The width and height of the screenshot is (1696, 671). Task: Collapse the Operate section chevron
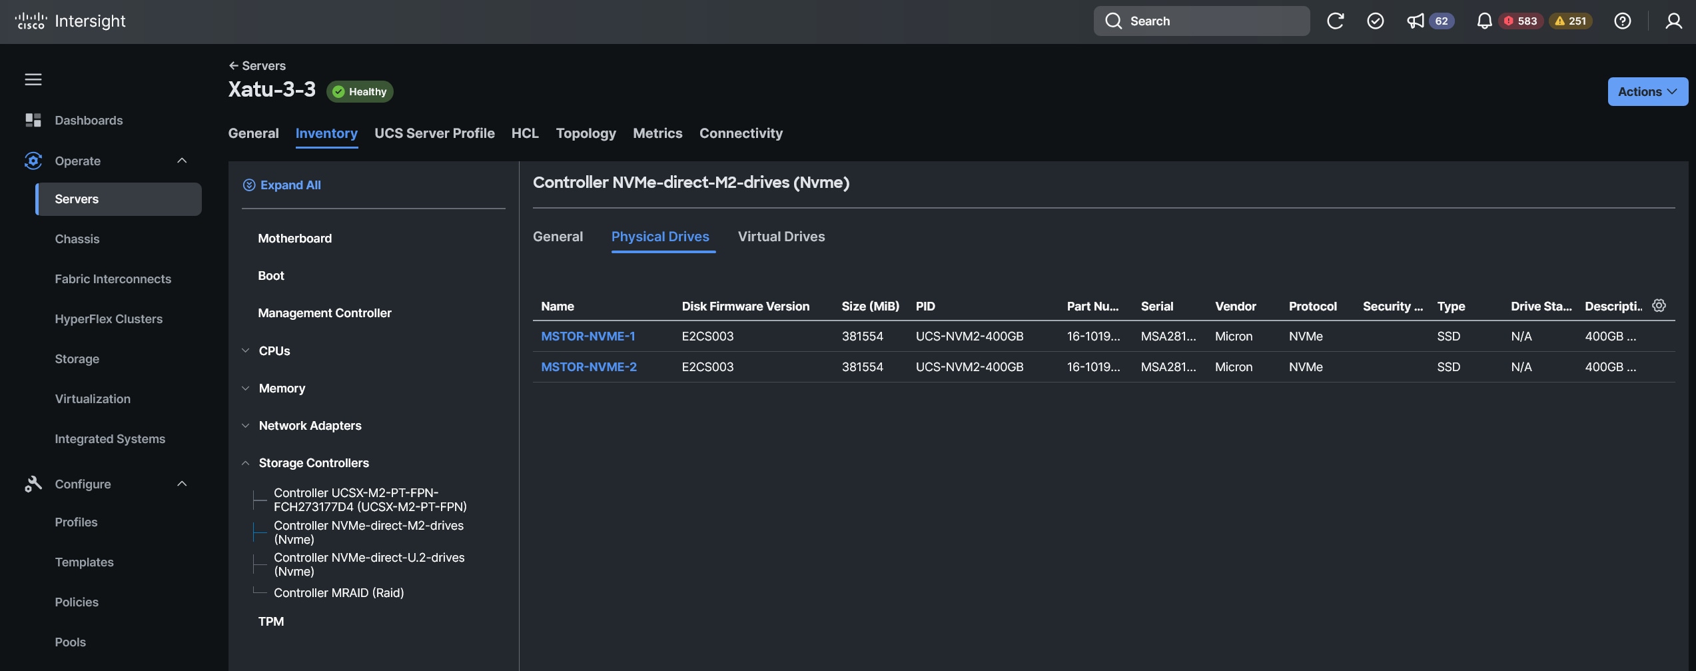(182, 161)
